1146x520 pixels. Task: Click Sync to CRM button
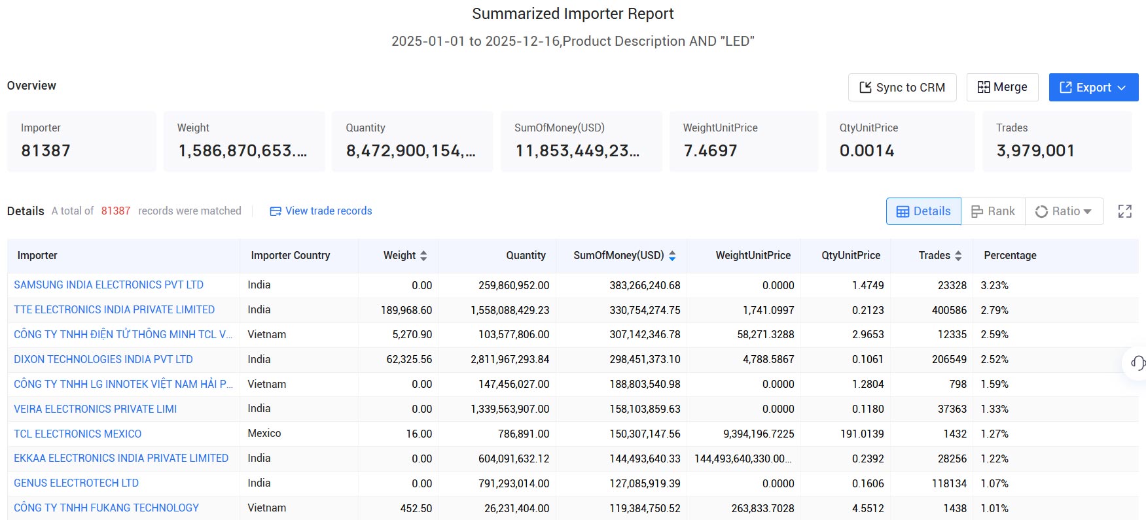point(902,88)
